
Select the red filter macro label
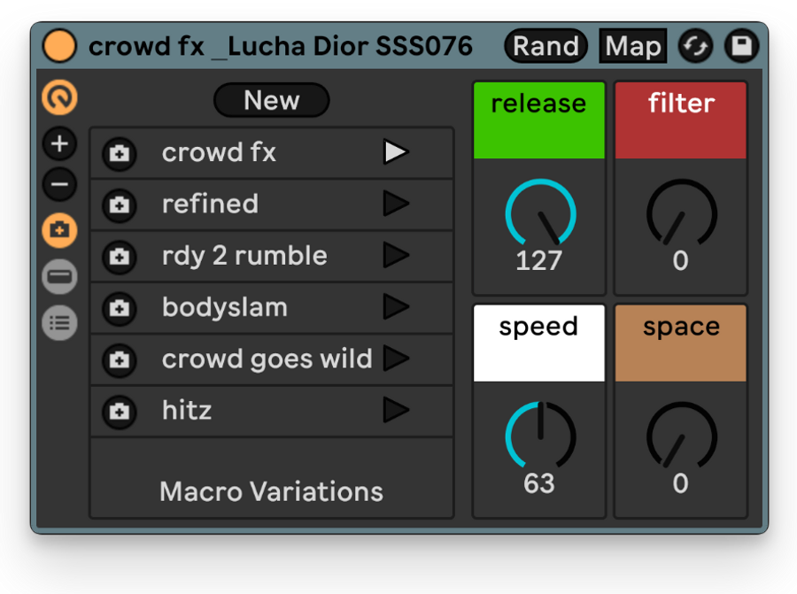tap(681, 120)
